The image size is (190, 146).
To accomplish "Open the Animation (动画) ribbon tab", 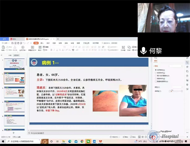I will pos(60,43).
